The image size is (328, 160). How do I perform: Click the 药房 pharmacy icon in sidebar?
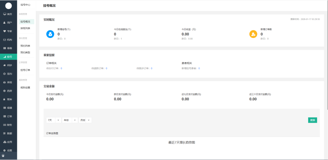point(5,91)
